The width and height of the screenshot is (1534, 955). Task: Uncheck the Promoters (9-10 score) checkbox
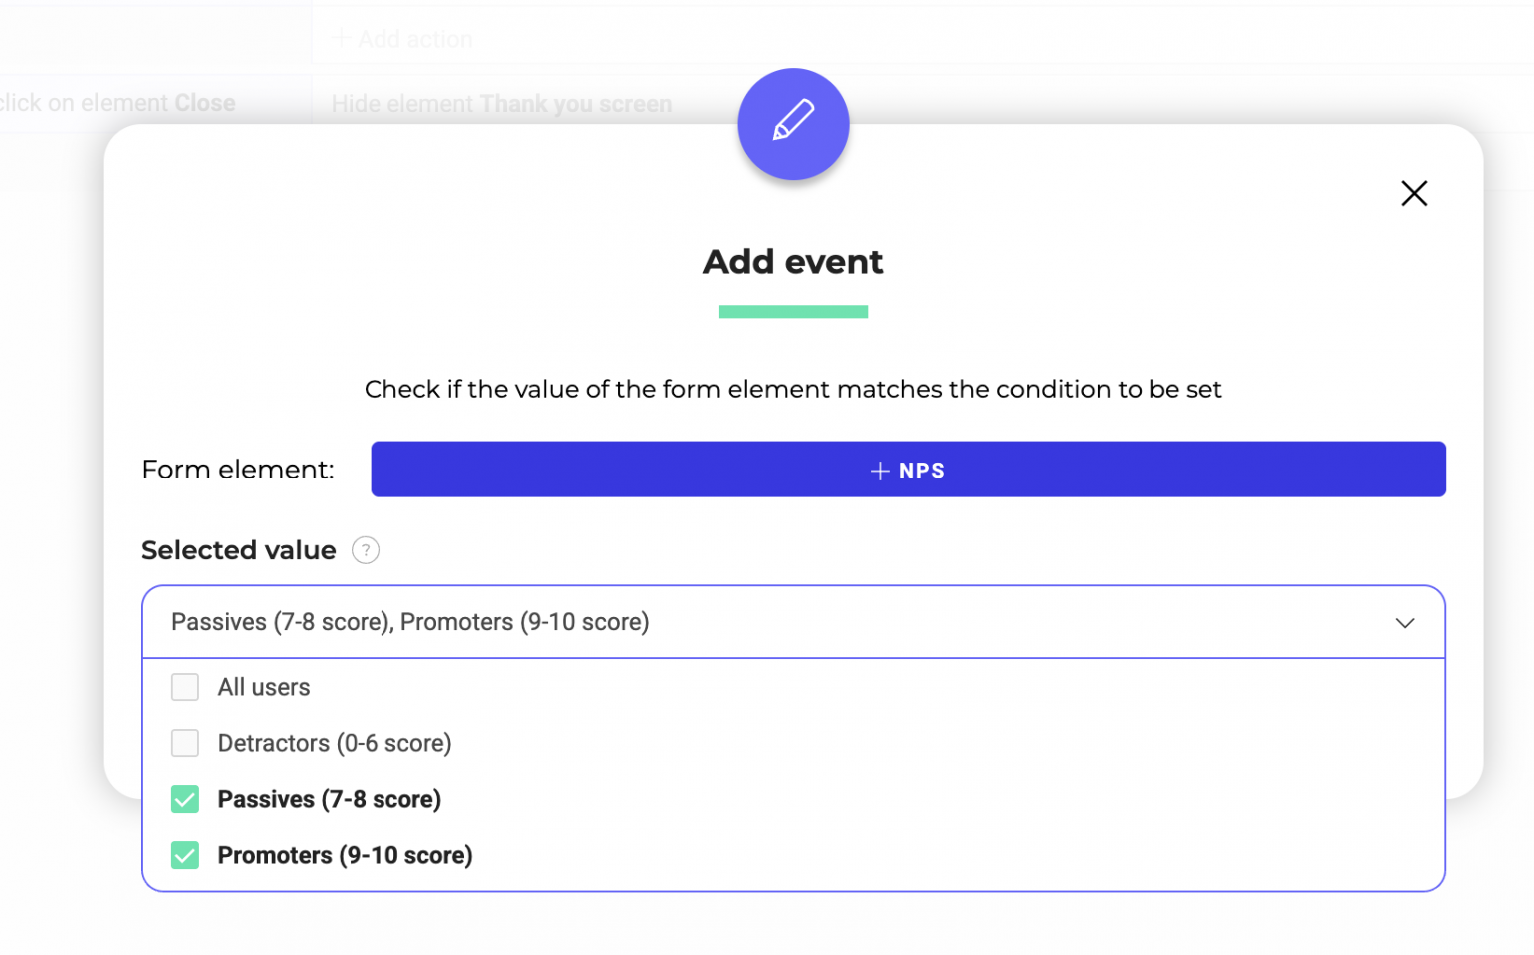point(185,855)
